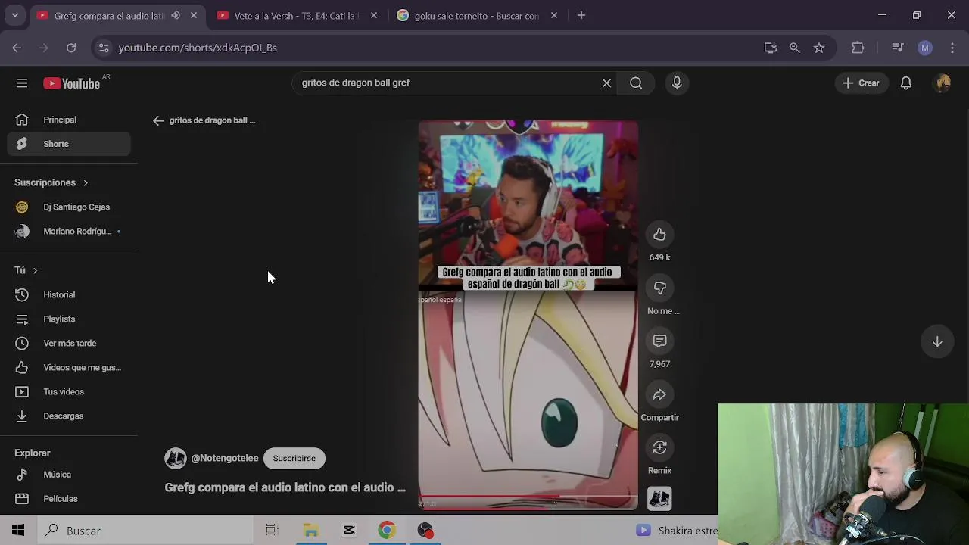The width and height of the screenshot is (969, 545).
Task: Expand the Tú section chevron
Action: click(x=35, y=270)
